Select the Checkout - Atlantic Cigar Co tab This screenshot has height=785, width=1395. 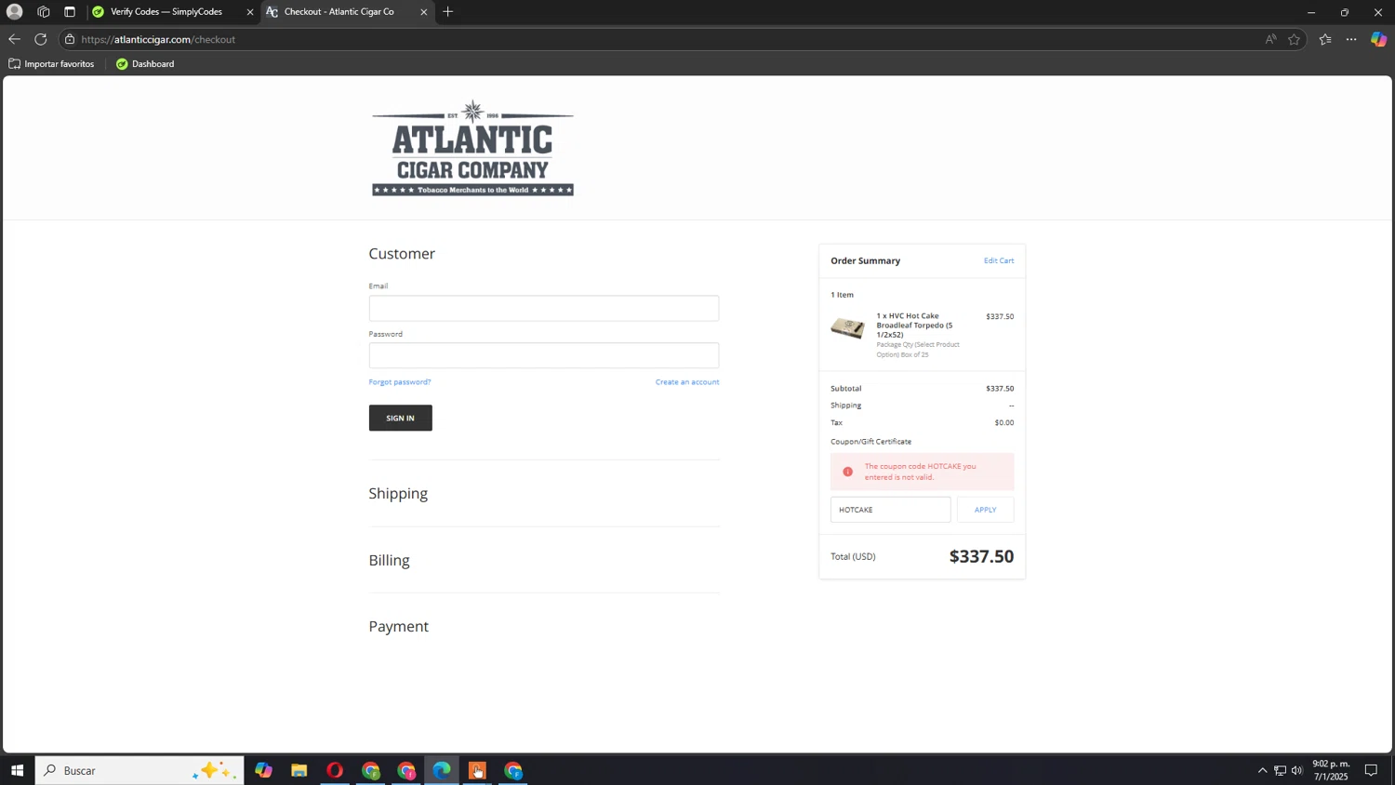(x=339, y=12)
